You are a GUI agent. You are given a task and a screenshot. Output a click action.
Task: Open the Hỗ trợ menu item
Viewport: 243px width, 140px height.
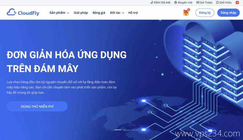(133, 13)
